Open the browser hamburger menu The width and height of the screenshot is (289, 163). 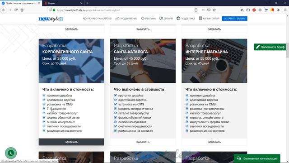285,10
